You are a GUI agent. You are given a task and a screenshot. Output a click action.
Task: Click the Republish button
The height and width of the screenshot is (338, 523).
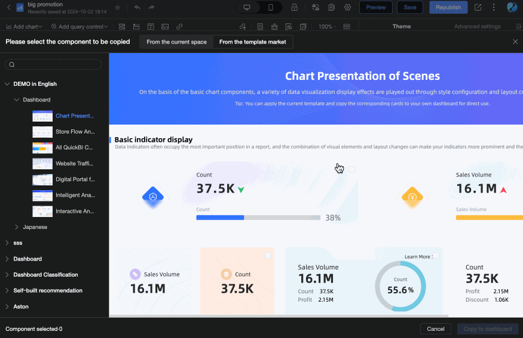[x=448, y=7]
